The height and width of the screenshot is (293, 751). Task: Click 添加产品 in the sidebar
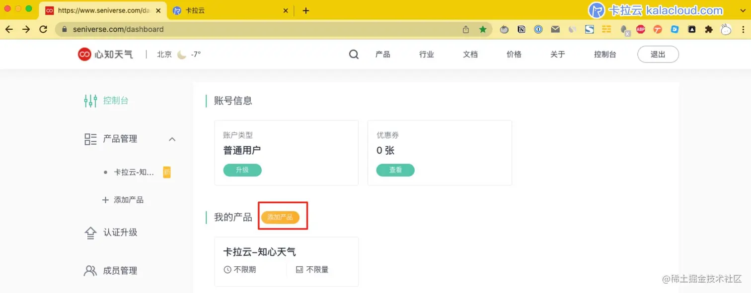123,200
